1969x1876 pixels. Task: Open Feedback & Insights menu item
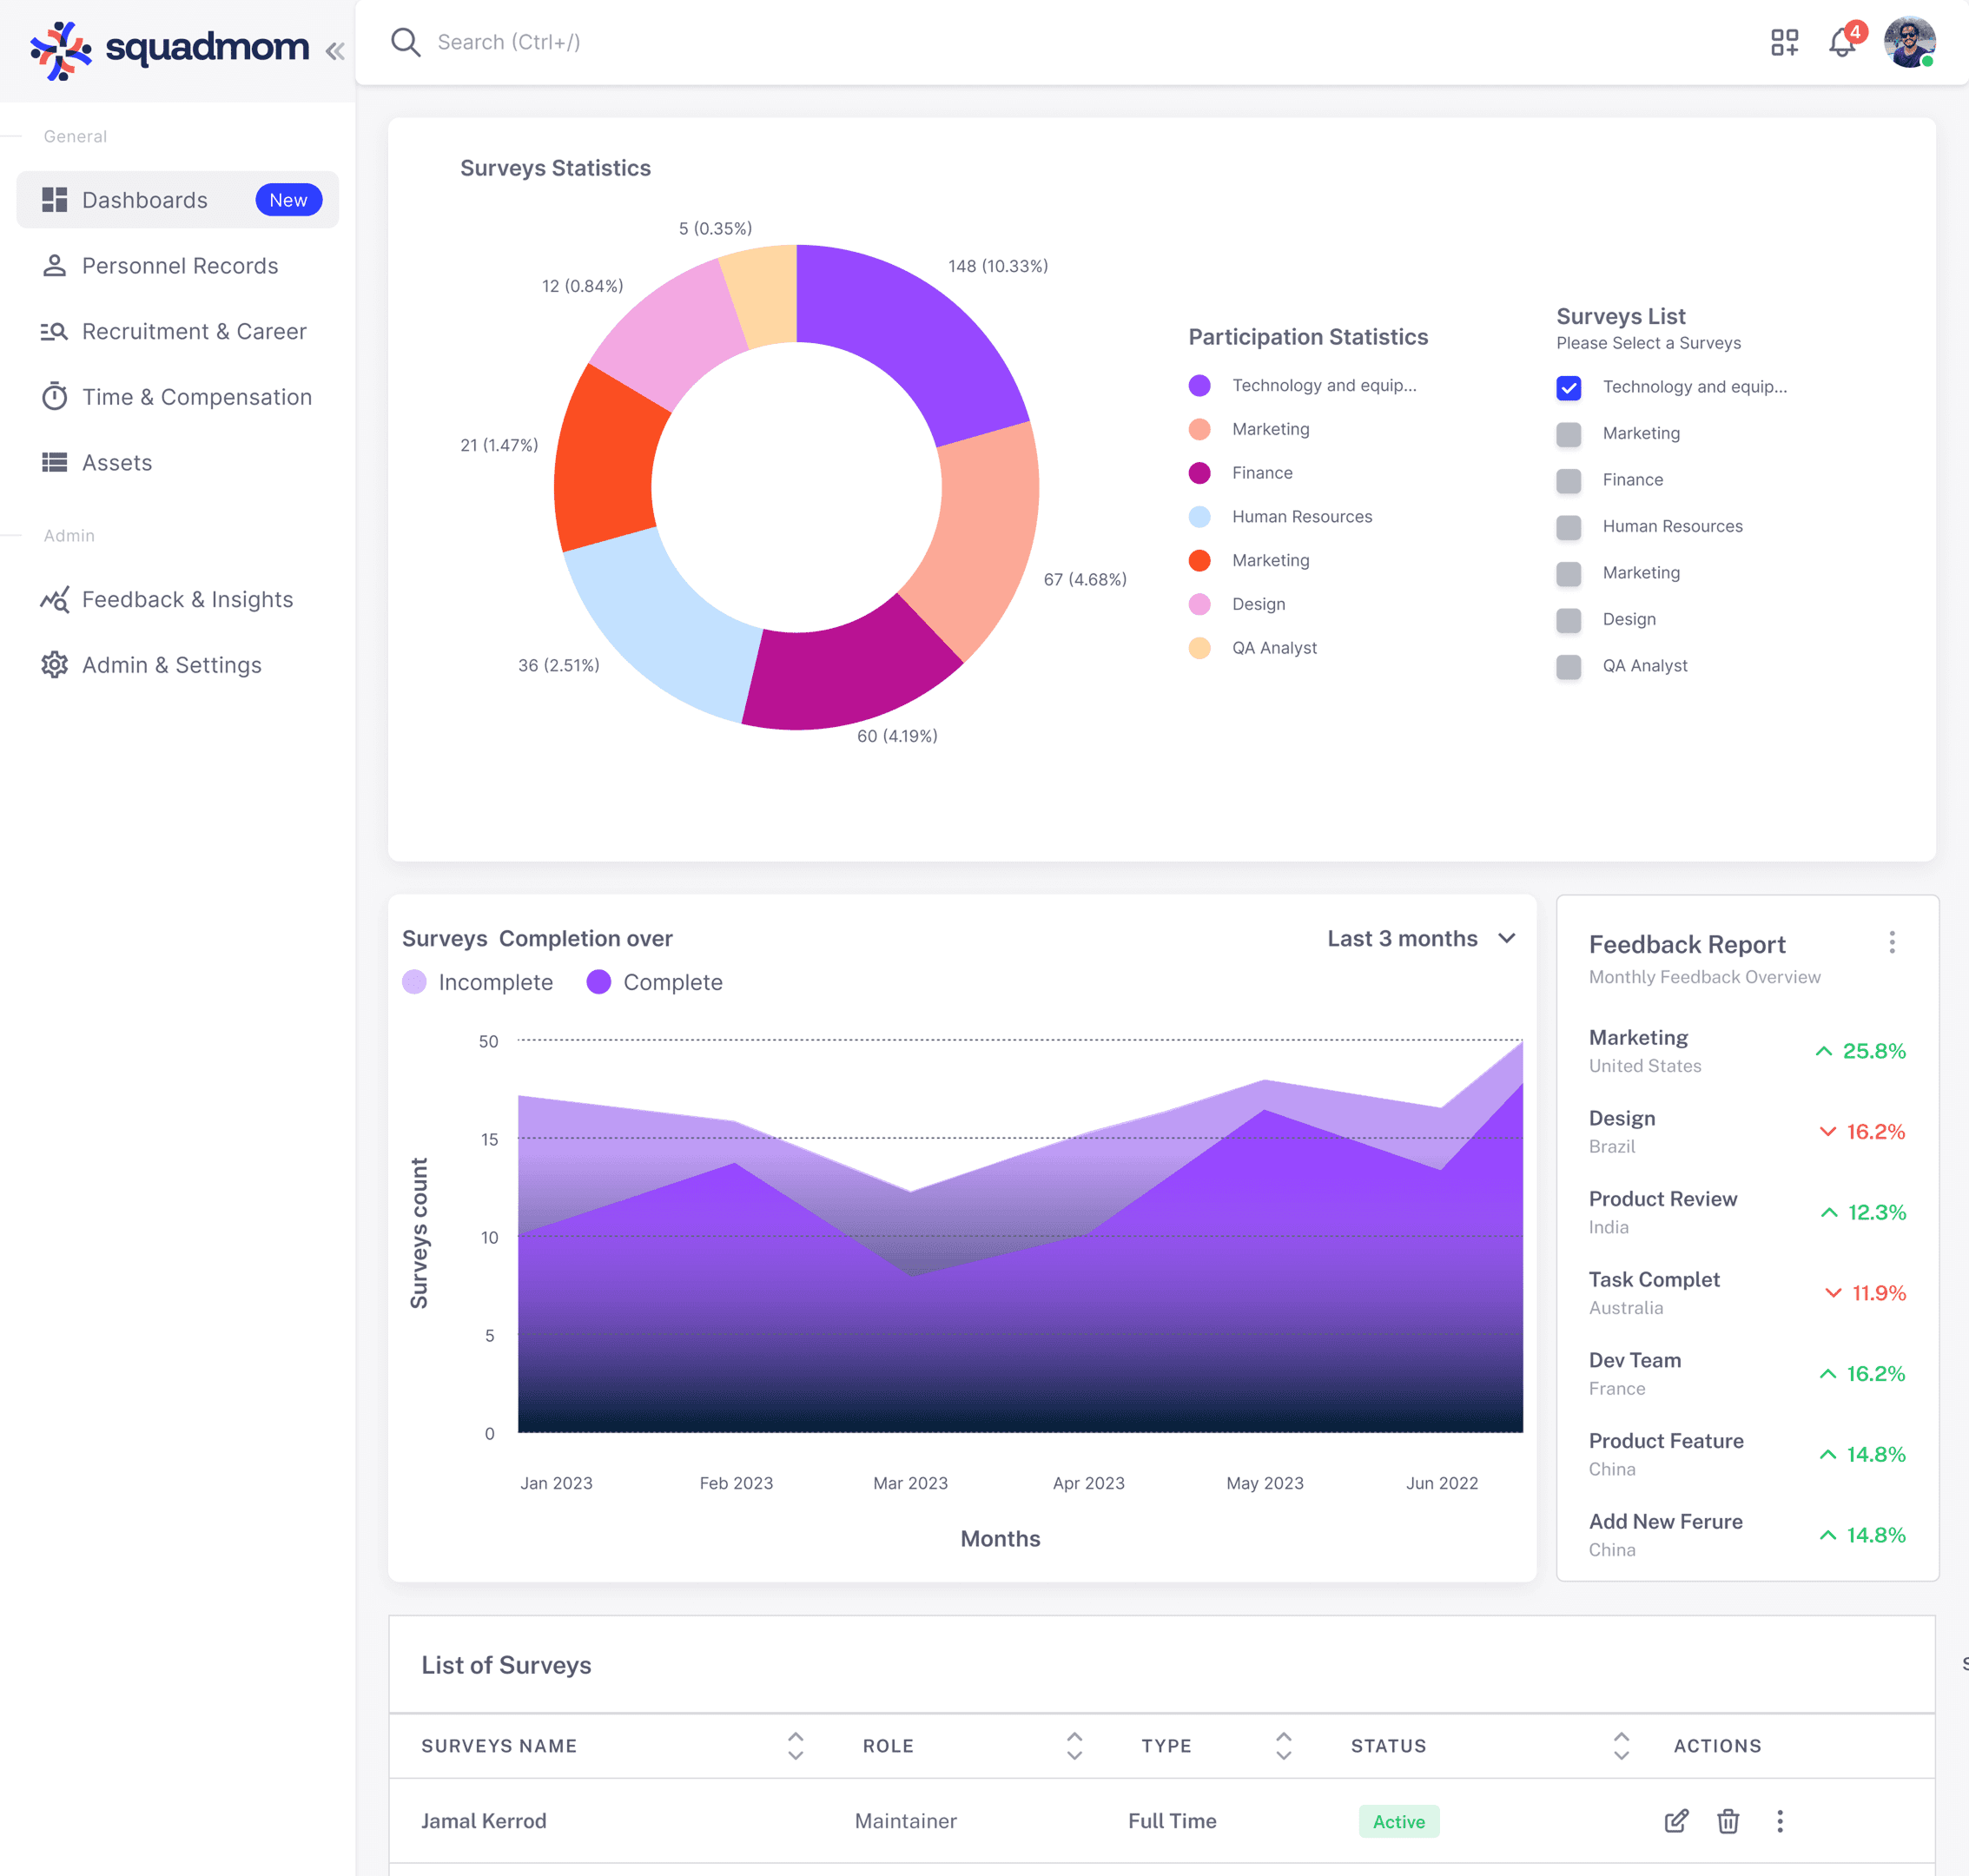point(187,600)
